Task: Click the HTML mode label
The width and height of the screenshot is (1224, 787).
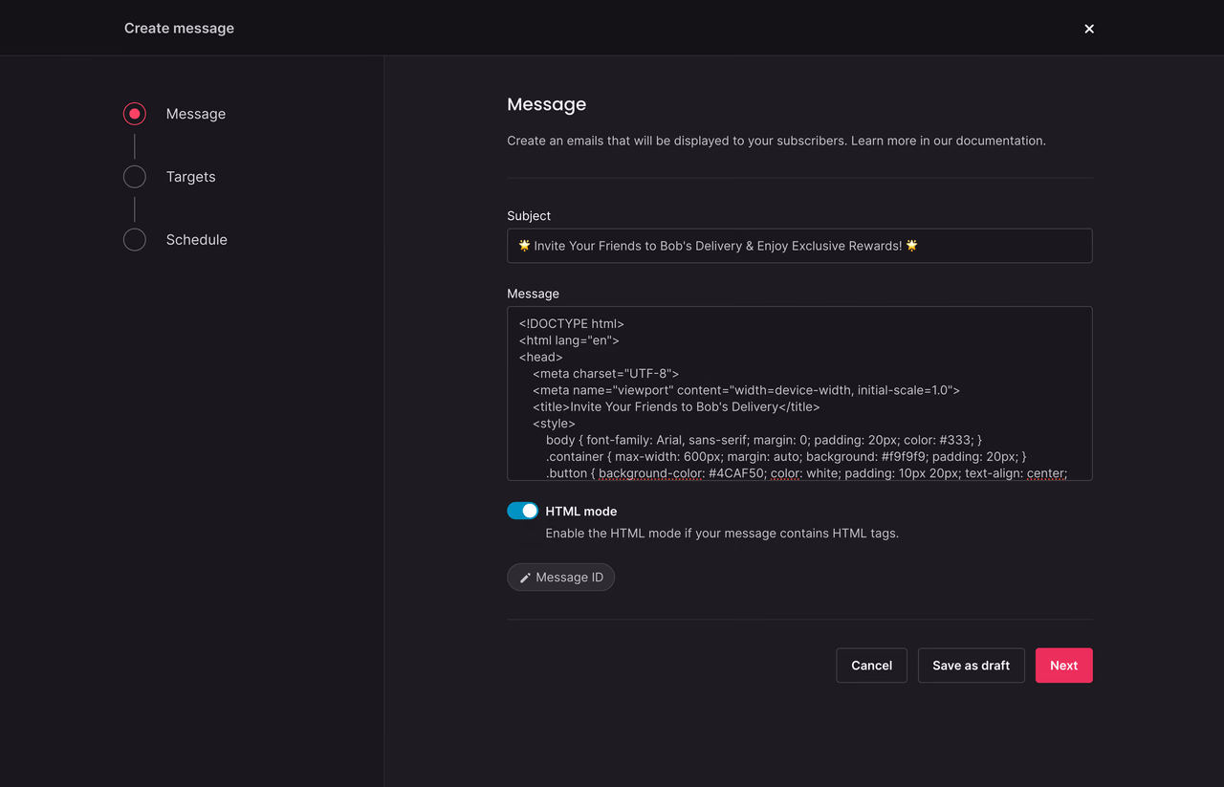Action: 581,512
